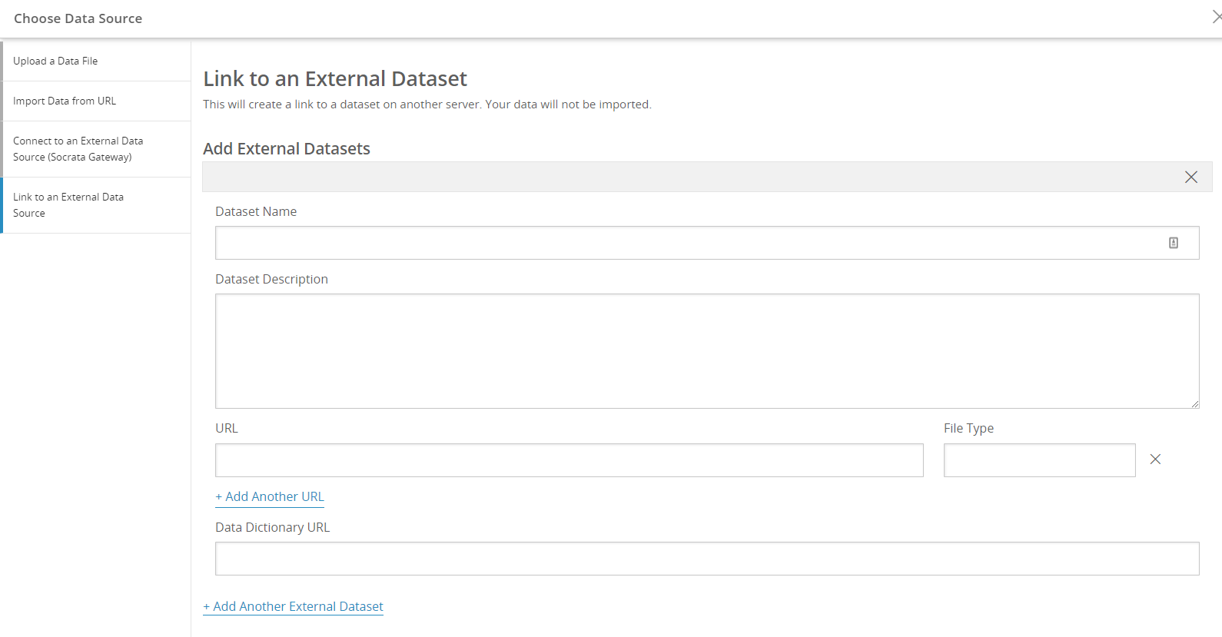Click the Dataset Description resize handle
This screenshot has height=637, width=1222.
[1194, 403]
